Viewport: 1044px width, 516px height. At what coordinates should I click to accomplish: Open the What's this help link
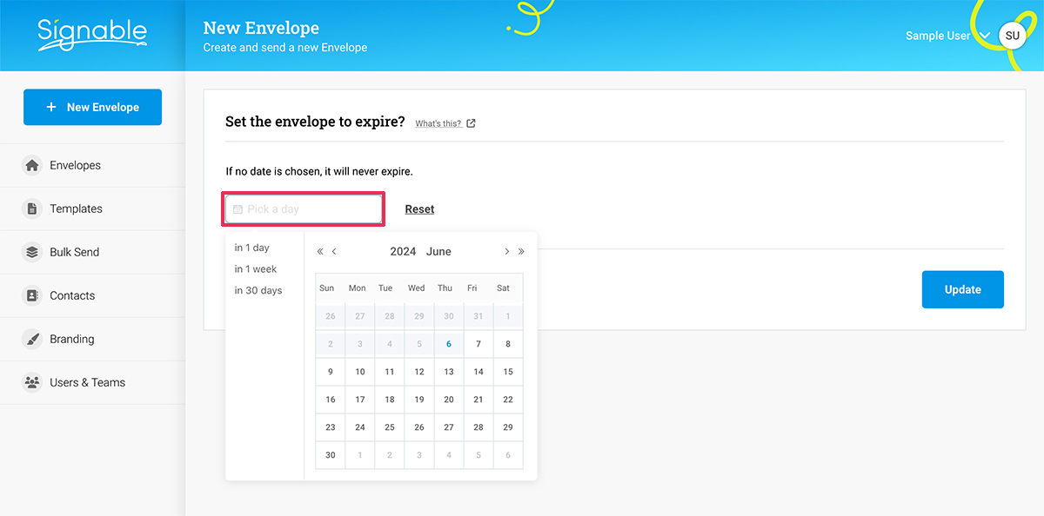pos(439,122)
